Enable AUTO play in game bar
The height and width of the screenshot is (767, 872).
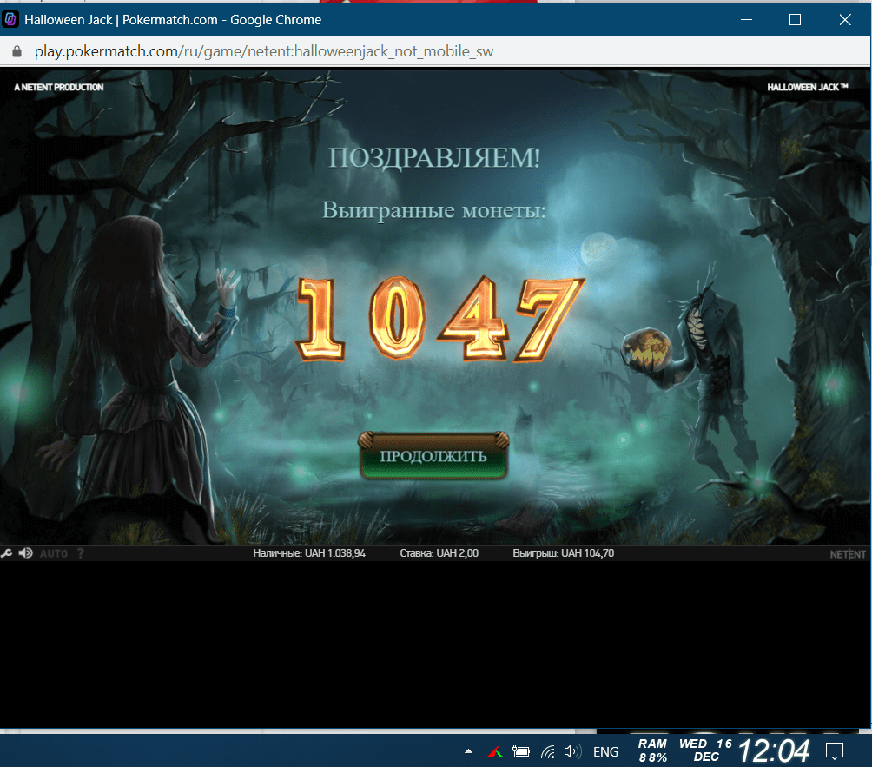pyautogui.click(x=54, y=554)
